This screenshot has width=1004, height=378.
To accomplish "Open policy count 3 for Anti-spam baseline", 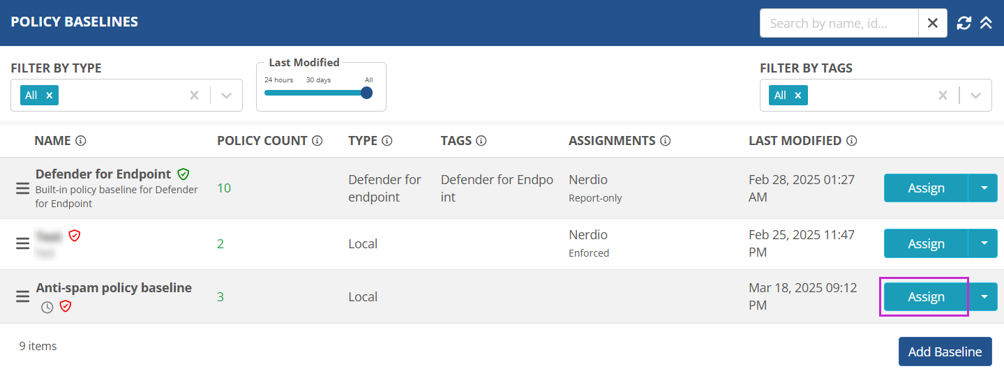I will [220, 296].
